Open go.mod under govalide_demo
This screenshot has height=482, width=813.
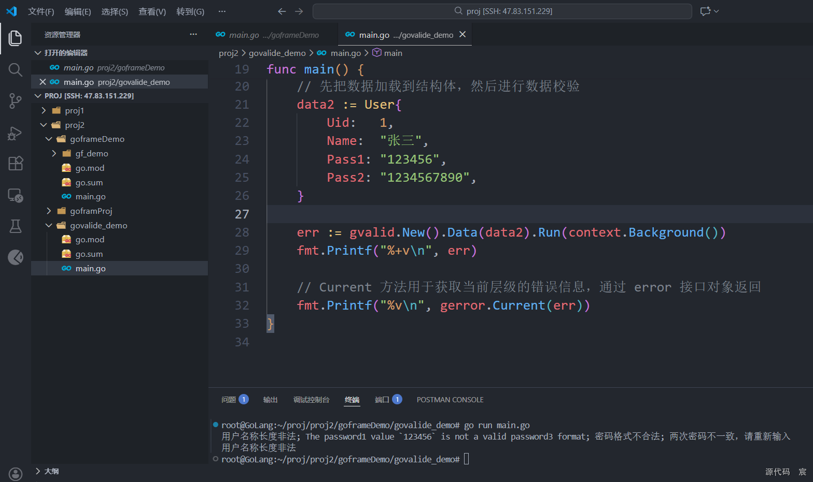tap(119, 239)
